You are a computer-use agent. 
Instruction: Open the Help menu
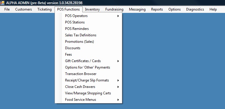[213, 9]
